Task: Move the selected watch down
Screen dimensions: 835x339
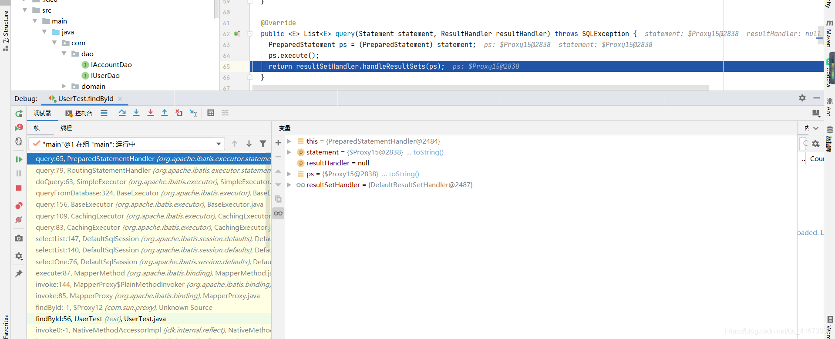Action: point(278,185)
